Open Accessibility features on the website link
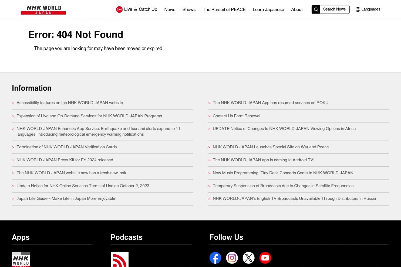The height and width of the screenshot is (267, 401). [x=70, y=103]
